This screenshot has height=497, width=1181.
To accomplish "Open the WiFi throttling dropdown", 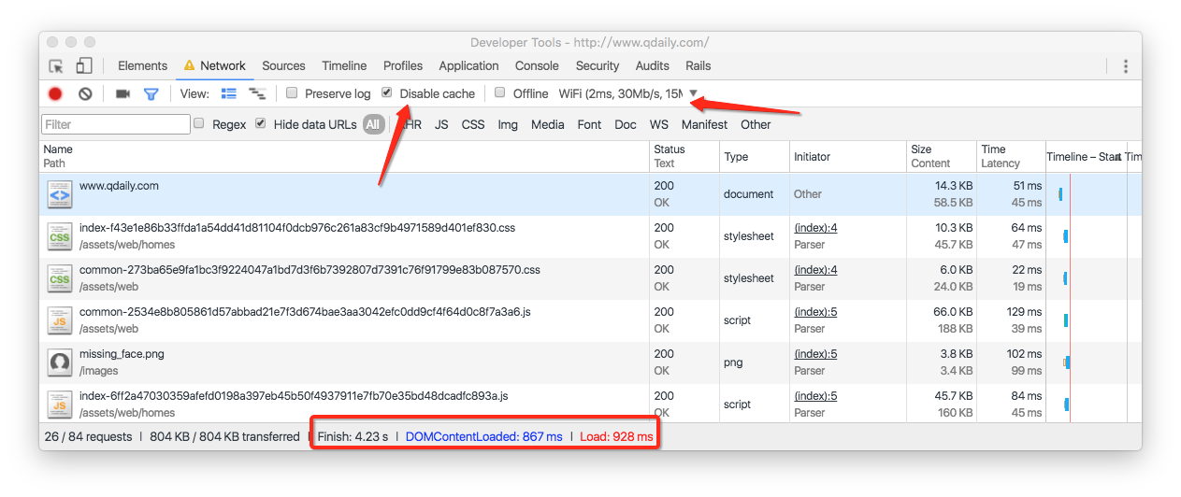I will pos(628,93).
